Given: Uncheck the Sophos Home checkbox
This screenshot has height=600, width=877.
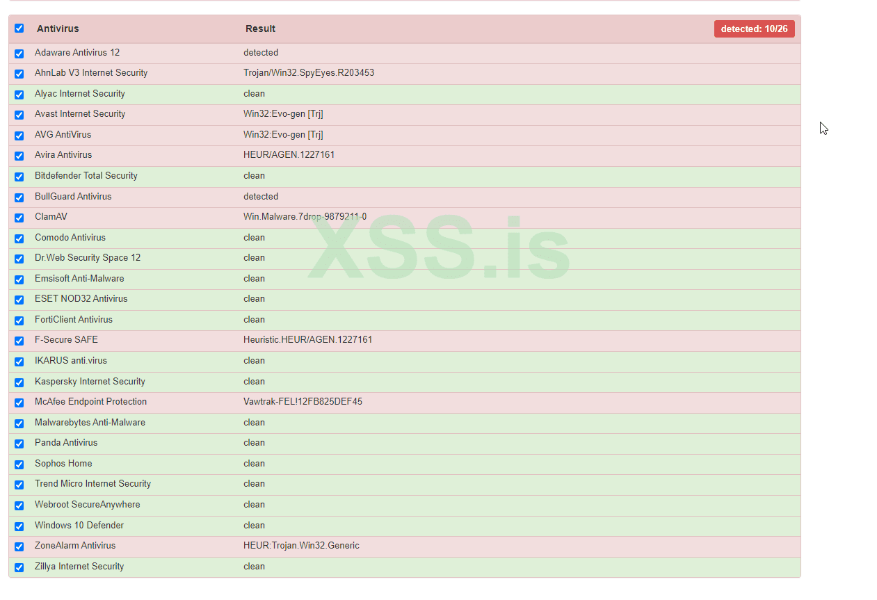Looking at the screenshot, I should tap(19, 464).
